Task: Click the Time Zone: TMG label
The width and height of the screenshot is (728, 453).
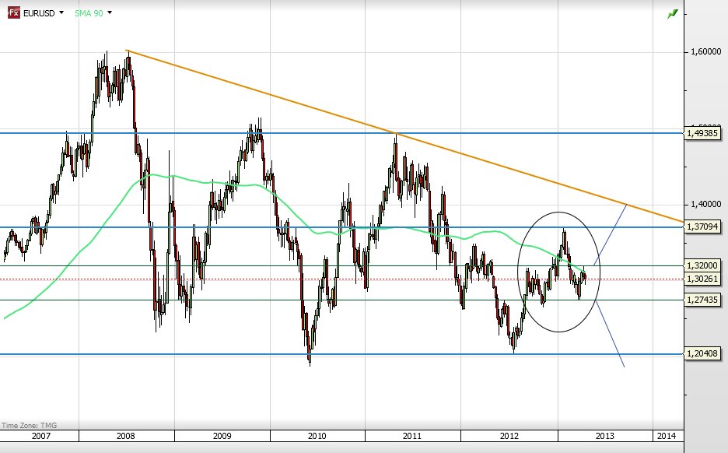Action: coord(30,425)
